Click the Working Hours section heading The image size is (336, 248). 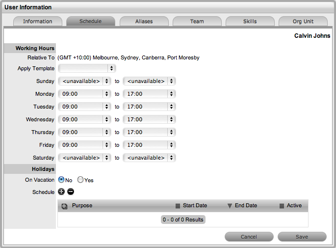tap(35, 48)
